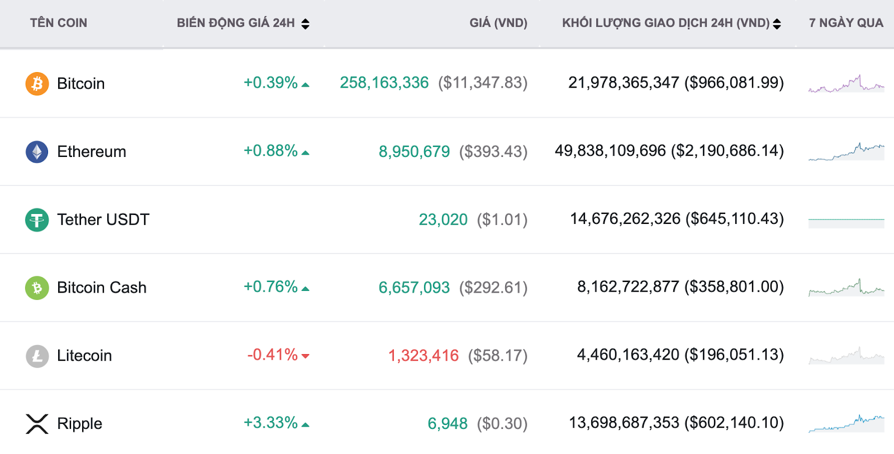Click the green Tether USDT icon
894x454 pixels.
pyautogui.click(x=37, y=220)
